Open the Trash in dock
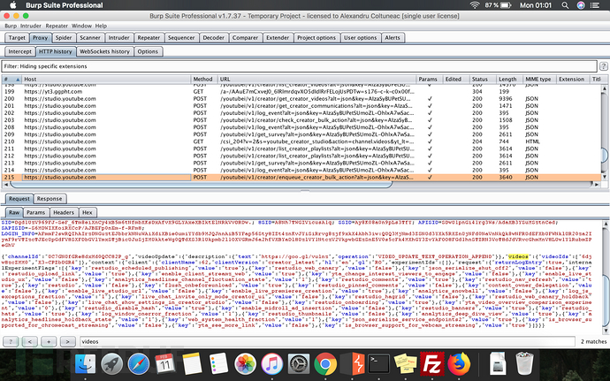610x381 pixels. [524, 364]
